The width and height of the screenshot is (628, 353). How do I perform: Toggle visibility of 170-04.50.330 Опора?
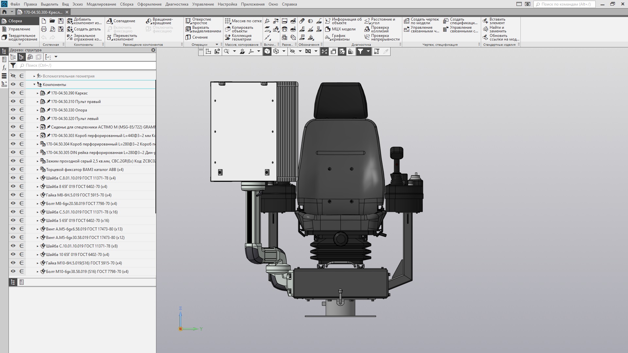click(x=13, y=110)
